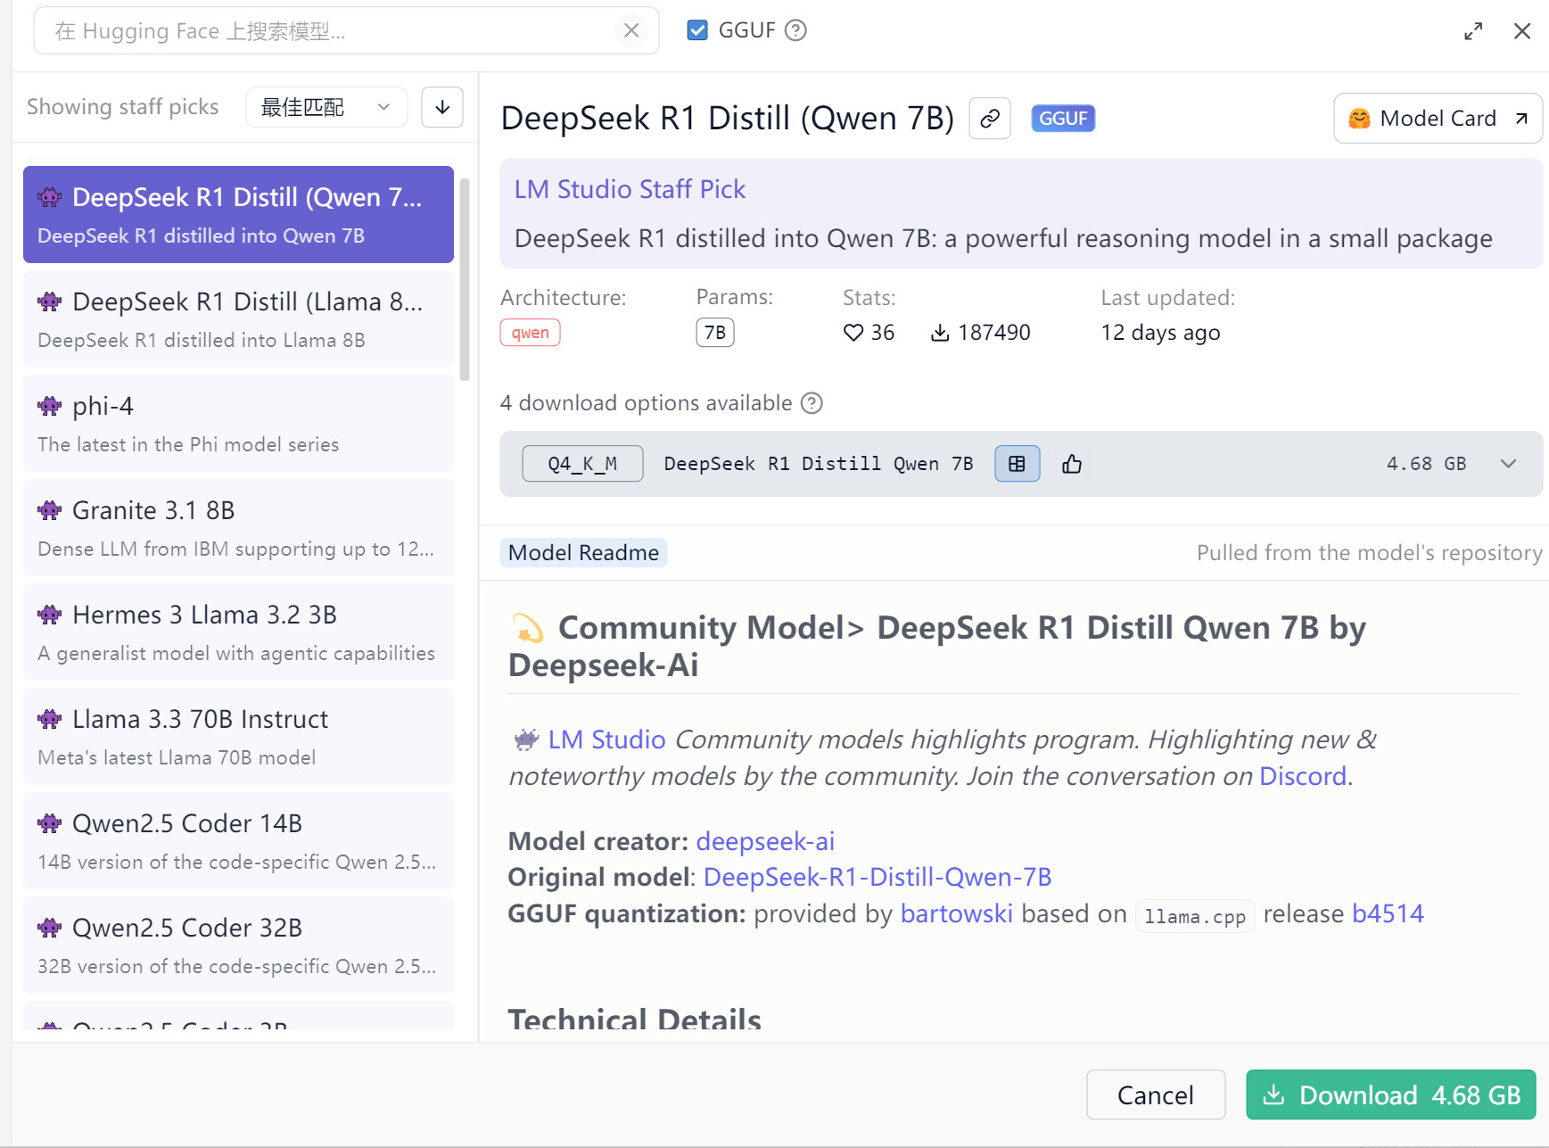Screen dimensions: 1549x1148
Task: Click 'Pulled from the model's repository' text
Action: click(1369, 553)
